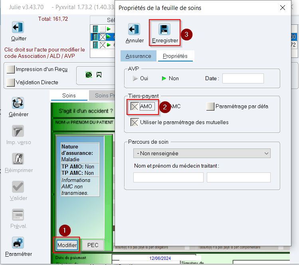Click the PEC button
This screenshot has height=265, width=299.
coord(93,245)
